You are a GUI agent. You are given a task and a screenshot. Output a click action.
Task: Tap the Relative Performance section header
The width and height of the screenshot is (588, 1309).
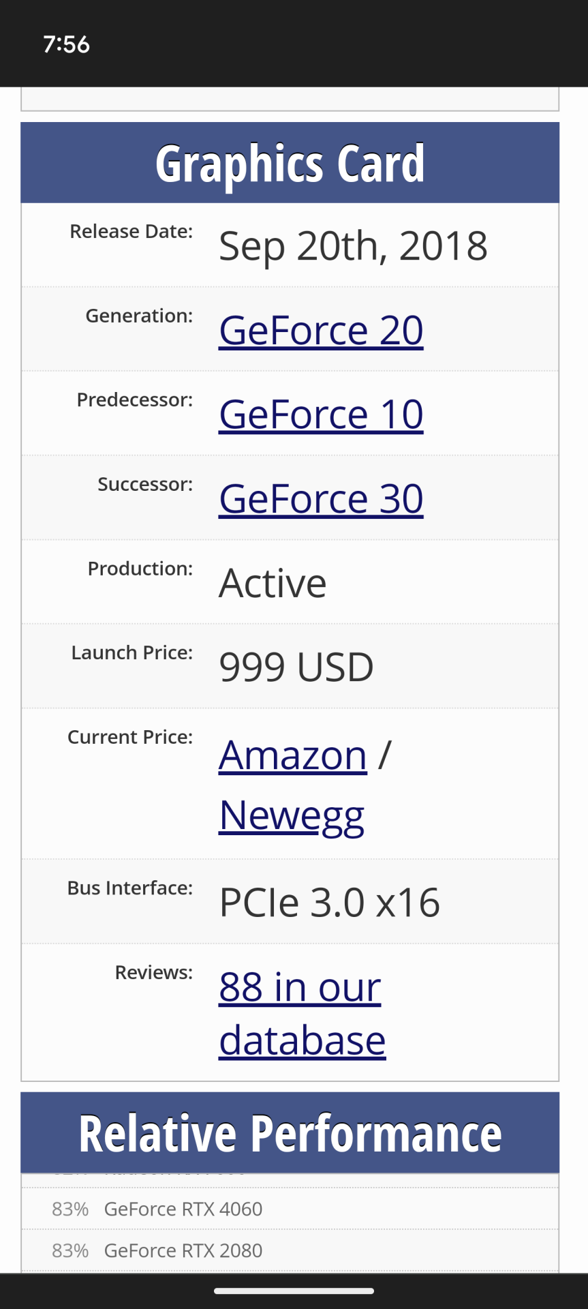(290, 1133)
